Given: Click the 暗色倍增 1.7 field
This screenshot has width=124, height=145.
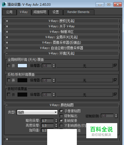Looking at the screenshot, I should (47, 121).
